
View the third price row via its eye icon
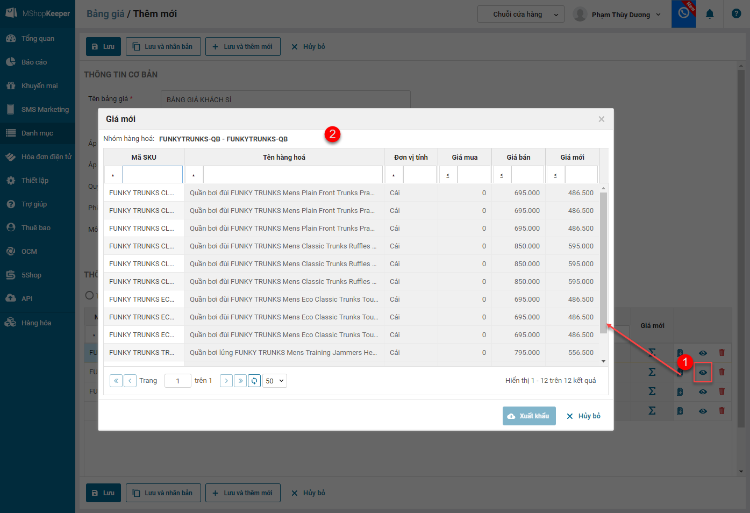coord(703,391)
